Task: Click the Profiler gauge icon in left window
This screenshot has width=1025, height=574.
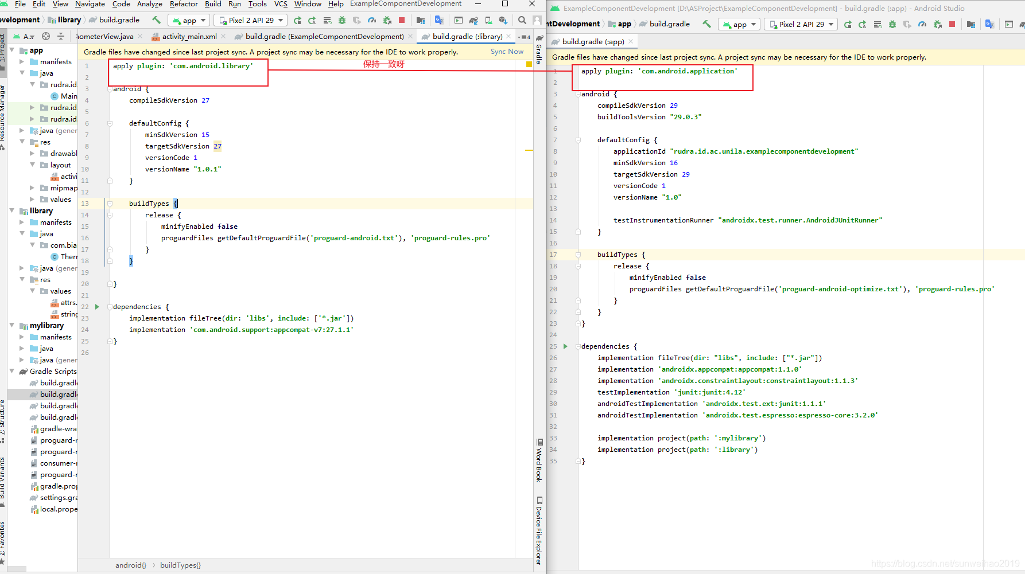Action: click(x=372, y=20)
